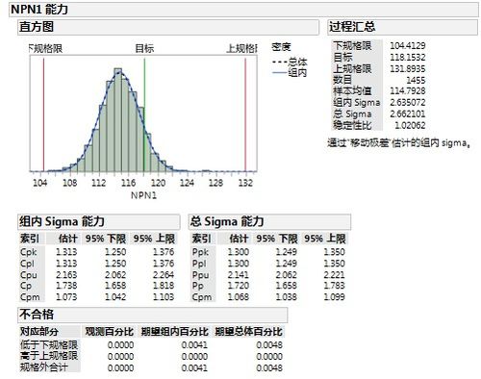The height and width of the screenshot is (379, 481).
Task: Select the 总 Sigma value 2.662101
Action: pyautogui.click(x=408, y=114)
